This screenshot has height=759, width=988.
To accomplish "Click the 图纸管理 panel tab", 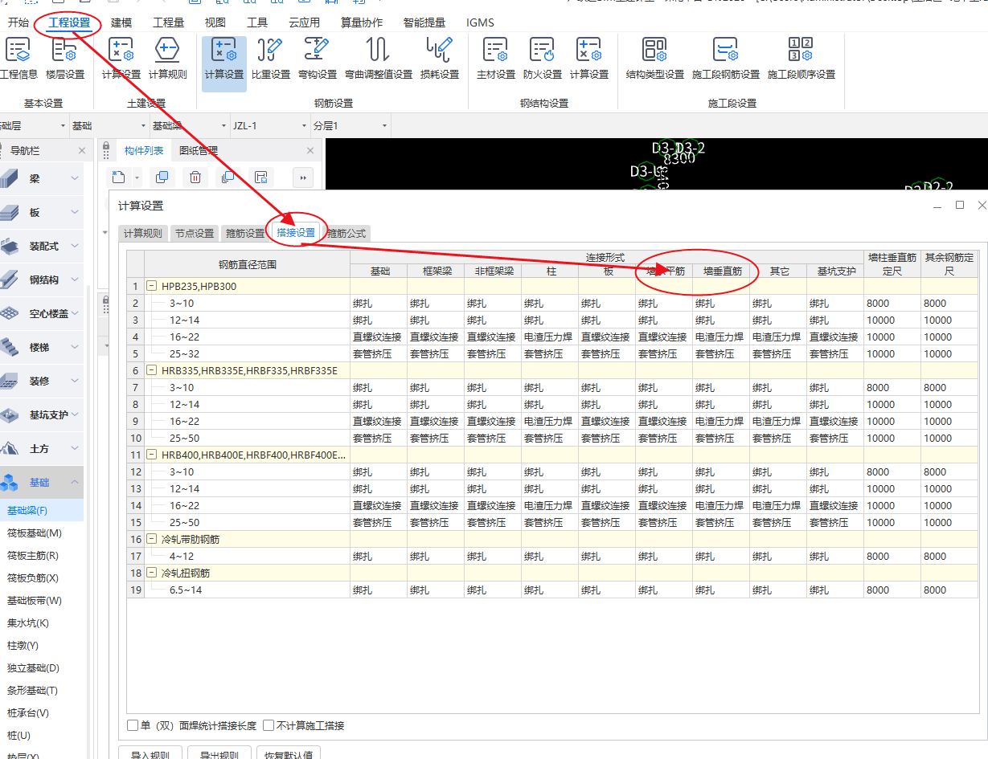I will 198,151.
